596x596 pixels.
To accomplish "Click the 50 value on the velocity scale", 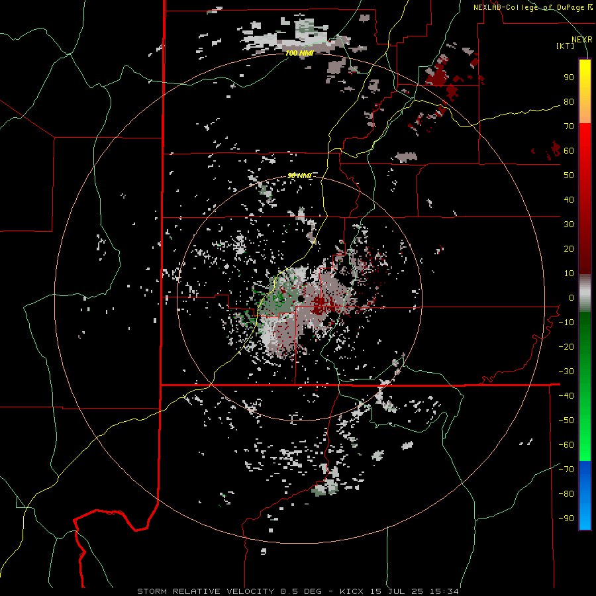I will click(569, 175).
